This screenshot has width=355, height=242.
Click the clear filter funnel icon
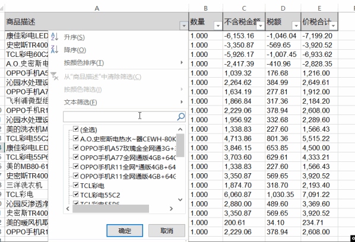pos(55,77)
